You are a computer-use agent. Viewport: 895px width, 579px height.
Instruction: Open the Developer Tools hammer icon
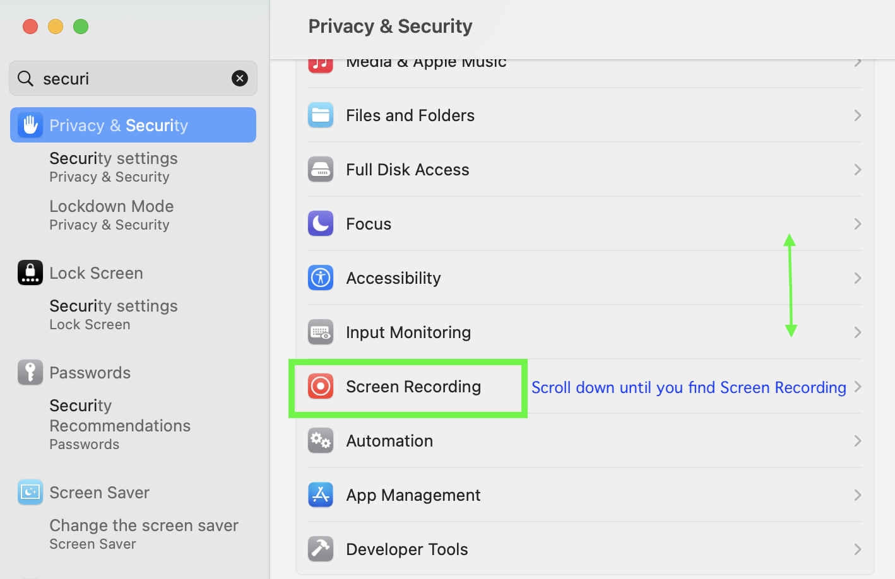click(321, 549)
